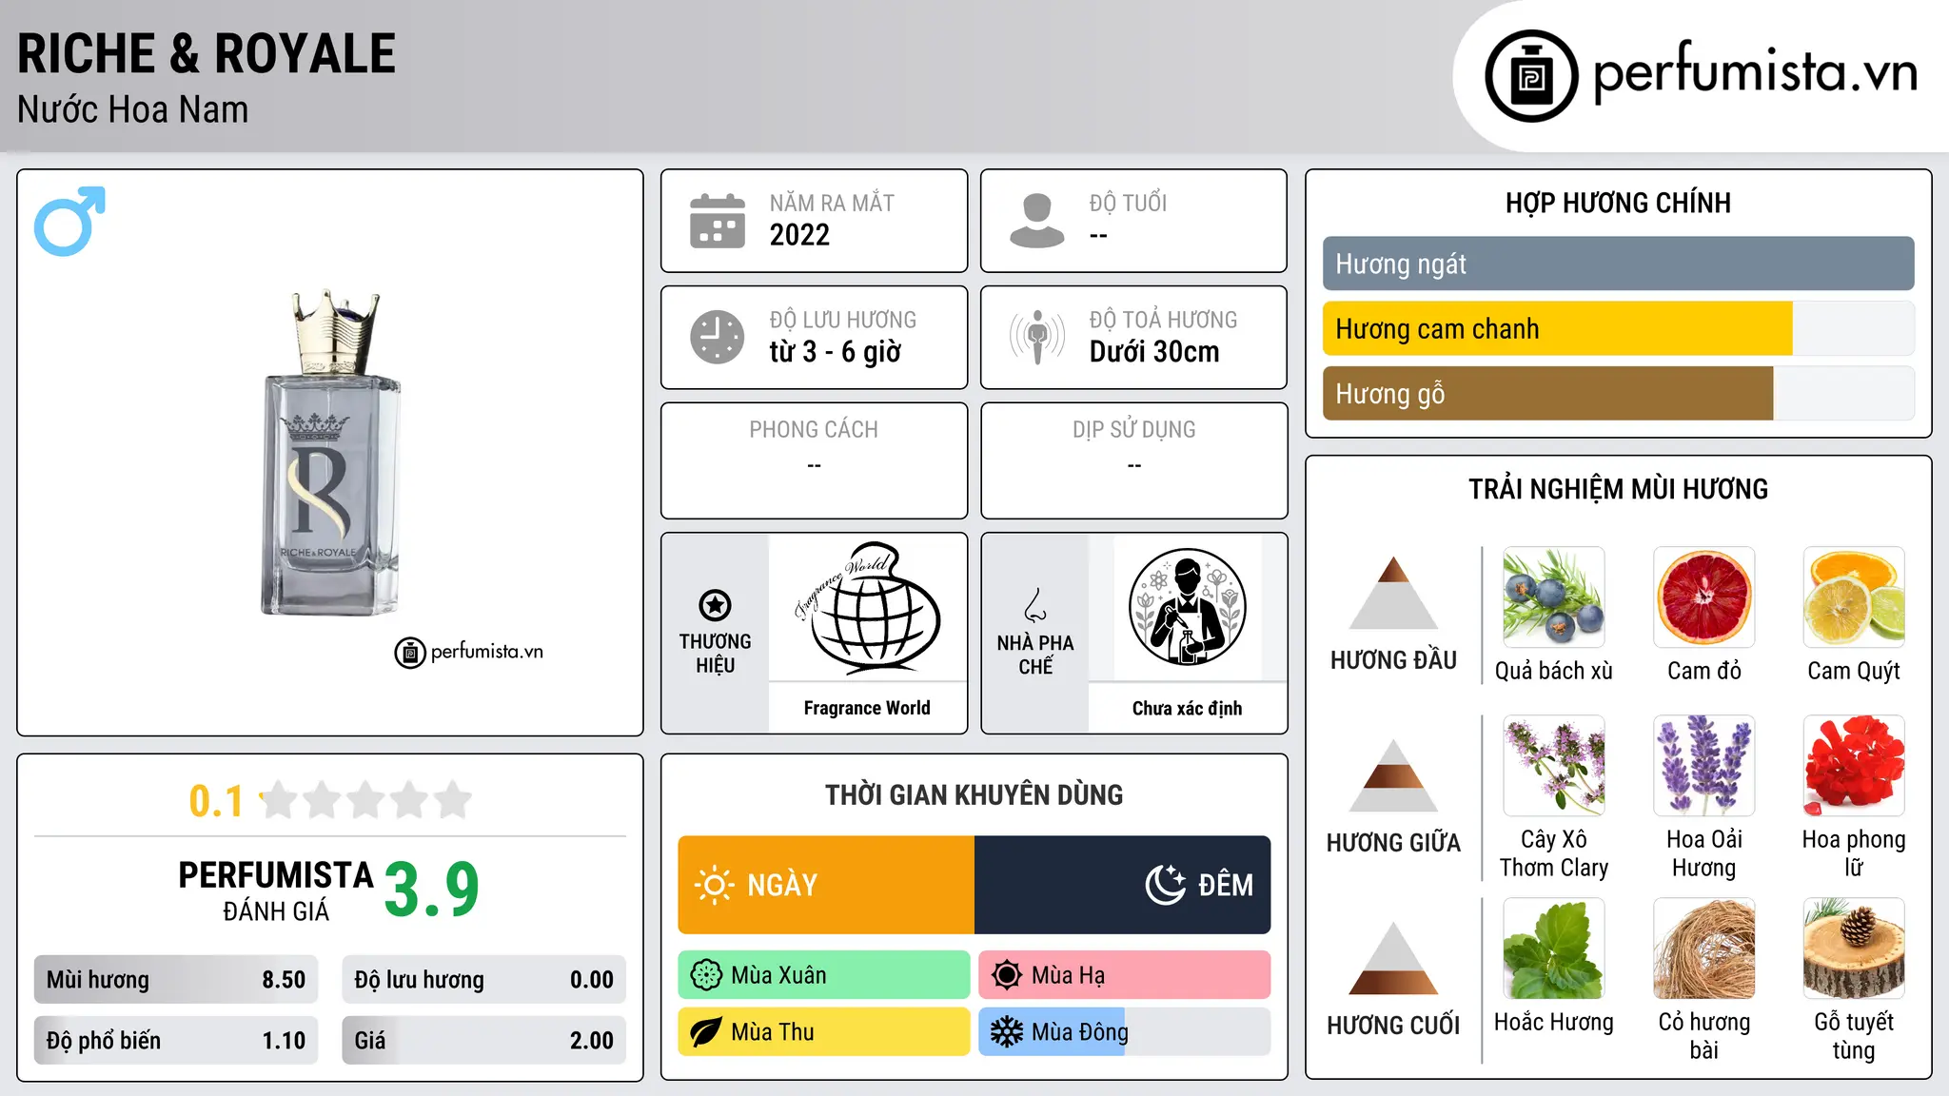The image size is (1949, 1096).
Task: Click the perfumista.vn perfume bottle logo icon
Action: coord(1531,76)
